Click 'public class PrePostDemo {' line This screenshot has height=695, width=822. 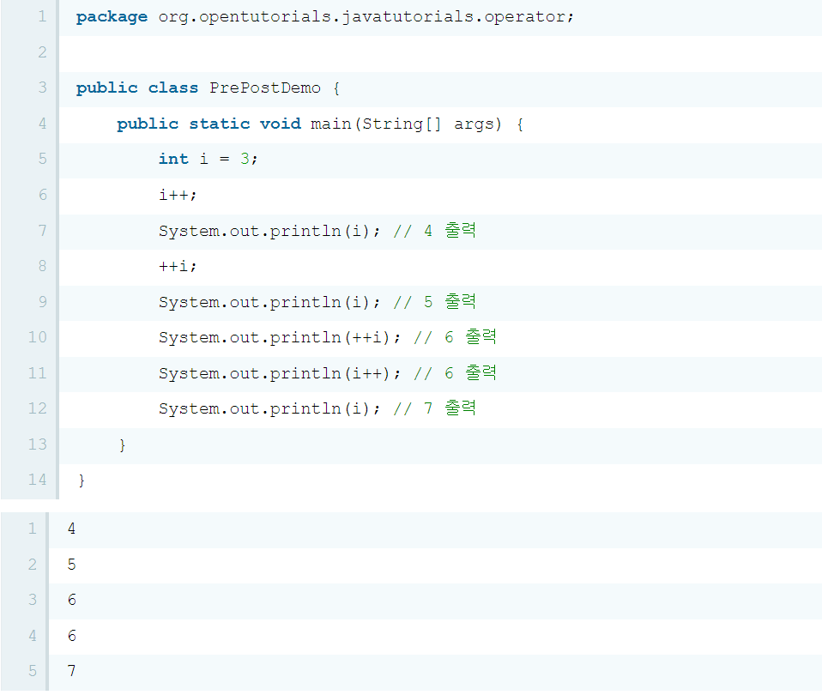tap(209, 88)
